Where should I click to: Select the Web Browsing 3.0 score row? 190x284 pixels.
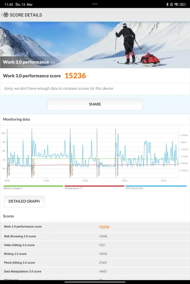(95, 236)
